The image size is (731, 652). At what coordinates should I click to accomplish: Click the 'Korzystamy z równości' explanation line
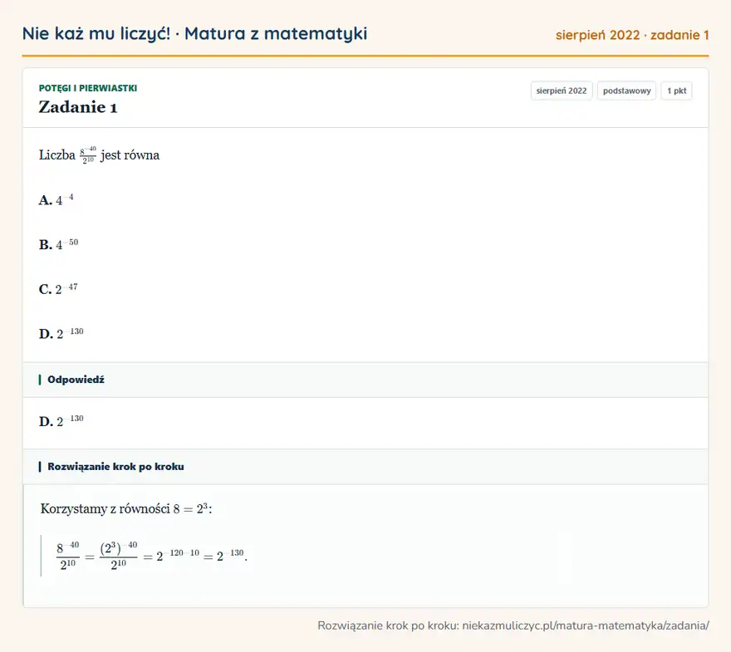[x=126, y=508]
